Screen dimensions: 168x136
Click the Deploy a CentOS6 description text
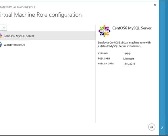click(x=124, y=44)
